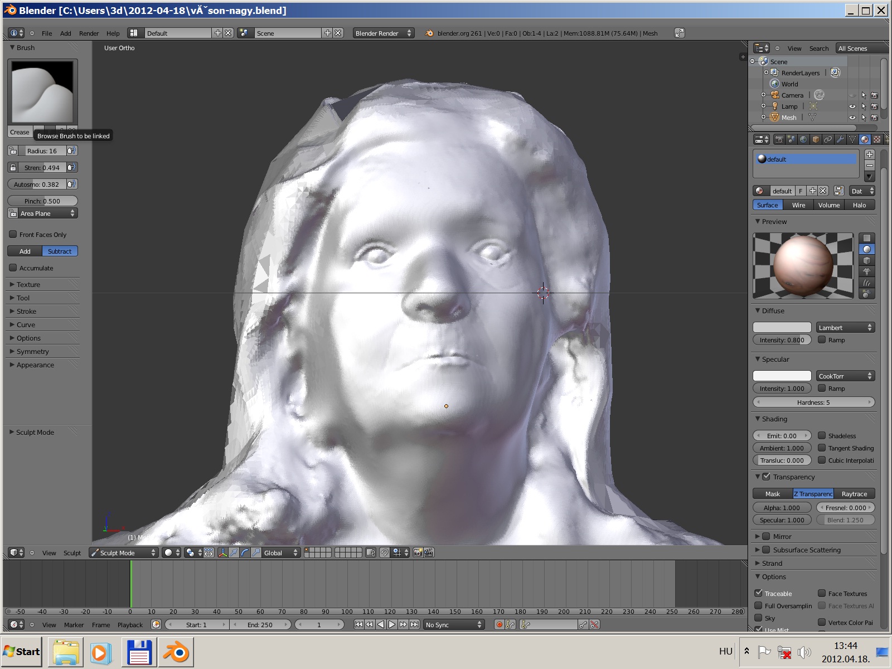Screen dimensions: 892x669
Task: Click the Raytrace transparency button
Action: coord(854,494)
